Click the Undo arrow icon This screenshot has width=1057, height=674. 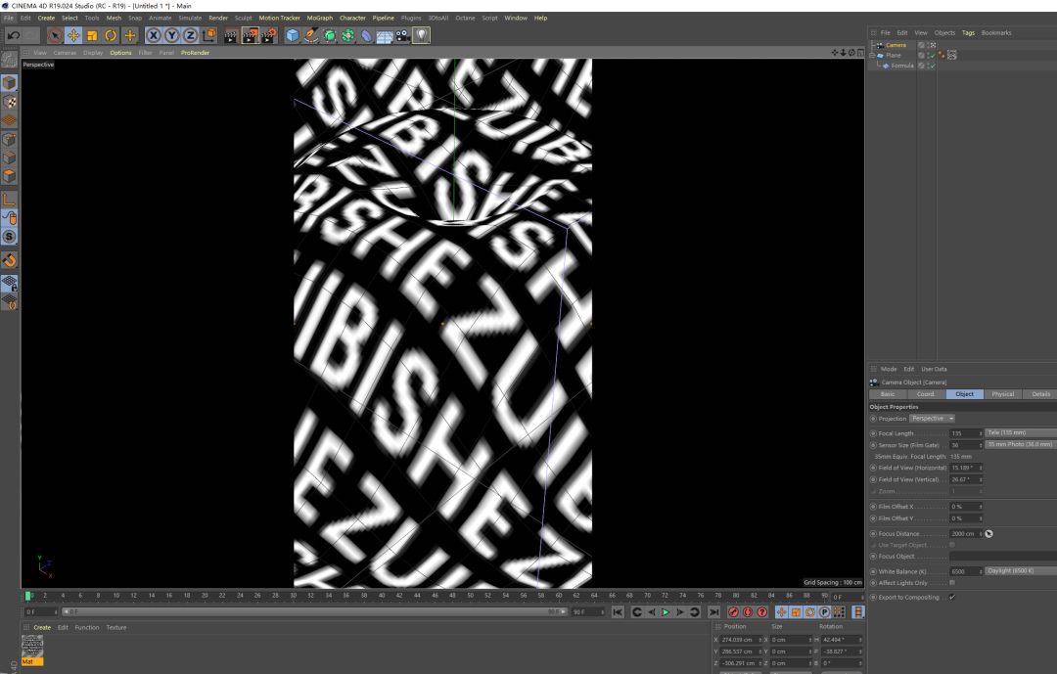tap(13, 35)
